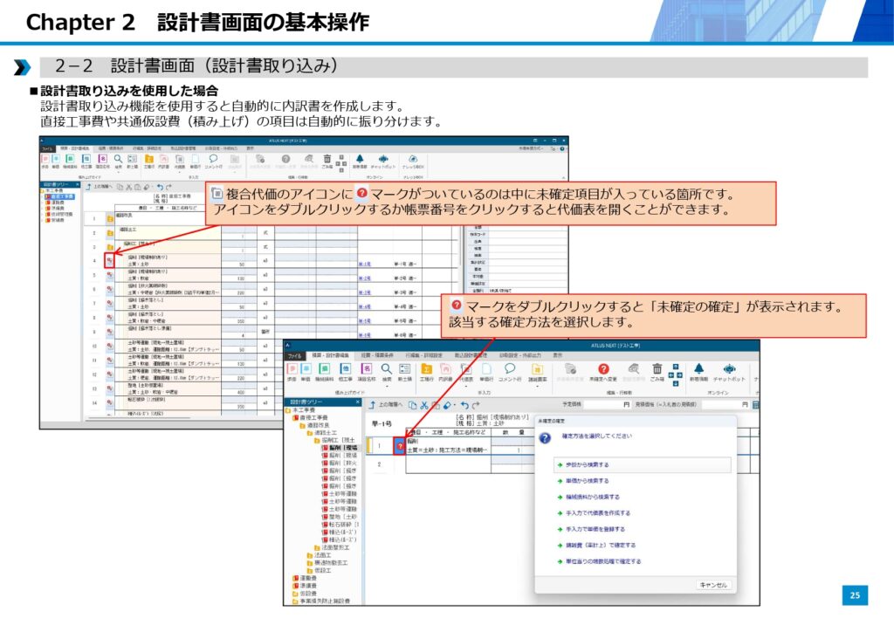Open 新着情報 bell icon in lower window
Image resolution: width=894 pixels, height=632 pixels.
click(x=698, y=370)
